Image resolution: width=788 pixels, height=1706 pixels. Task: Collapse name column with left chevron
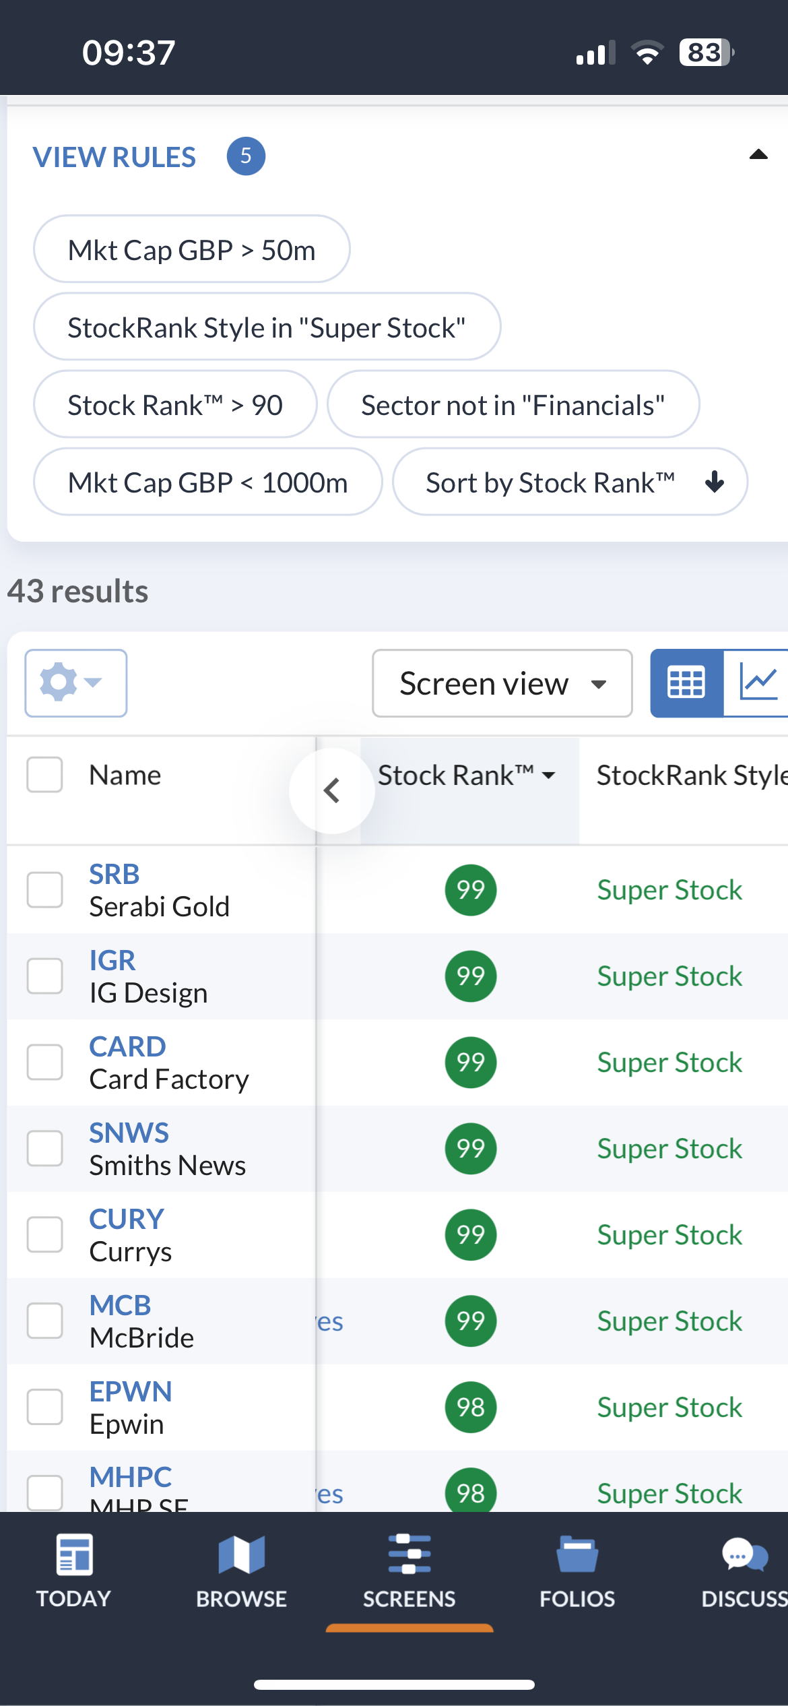(332, 791)
